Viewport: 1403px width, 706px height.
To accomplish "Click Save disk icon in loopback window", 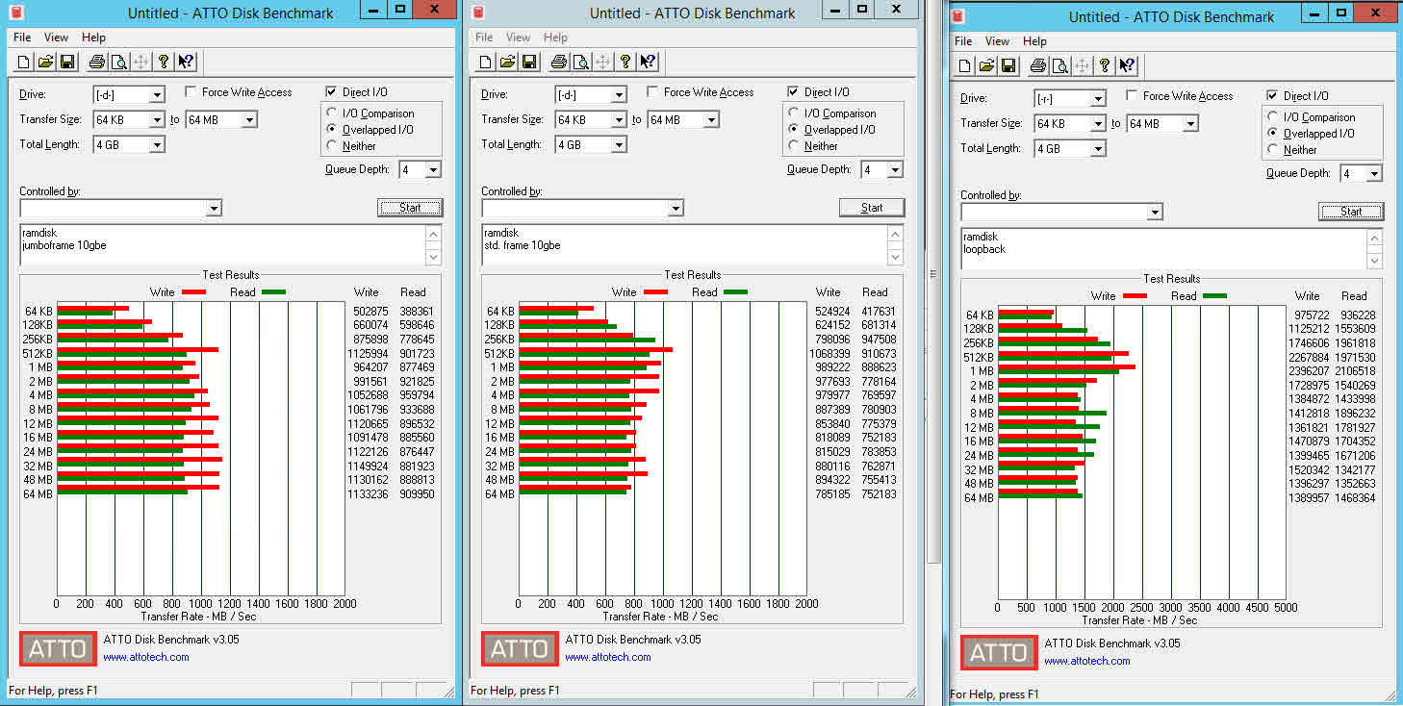I will (1008, 66).
